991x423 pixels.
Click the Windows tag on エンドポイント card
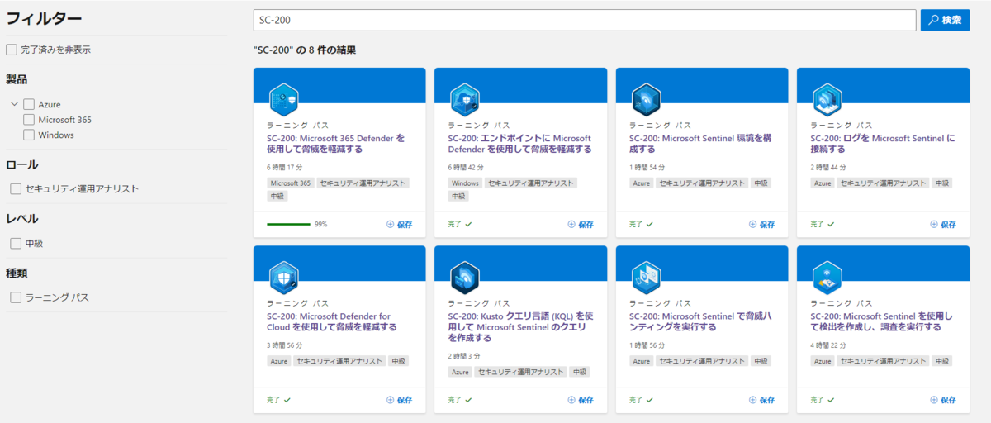465,183
